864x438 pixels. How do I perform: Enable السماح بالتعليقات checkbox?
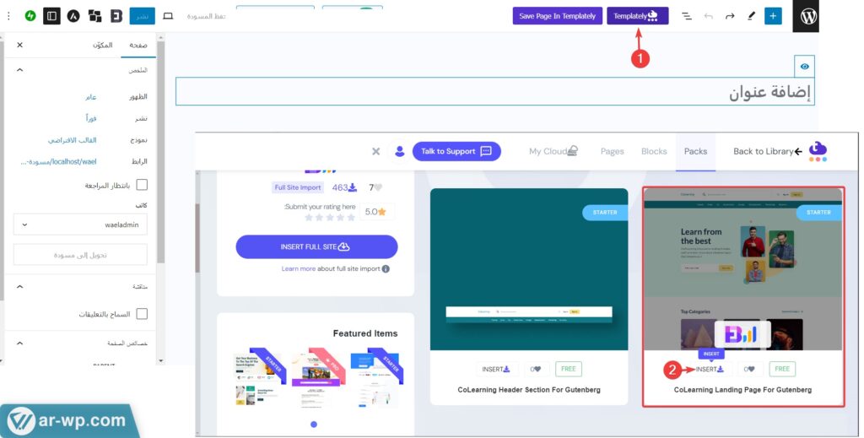click(x=142, y=313)
